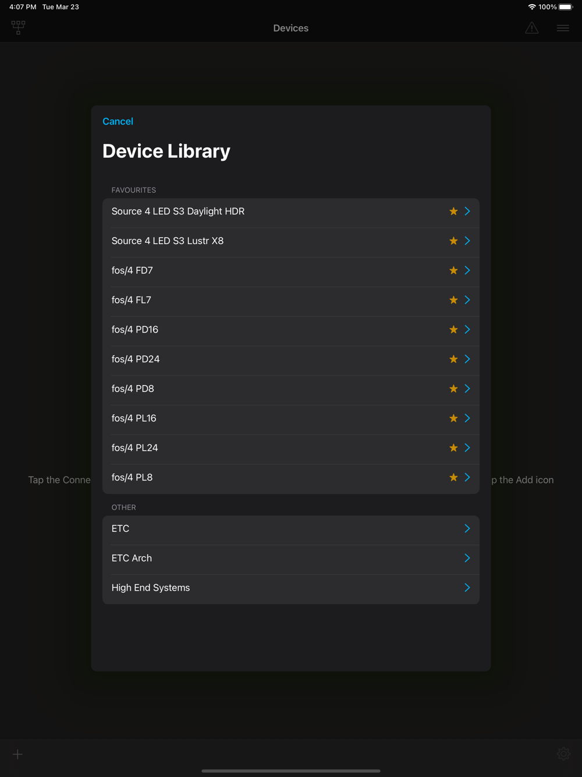Screen dimensions: 582x777
Task: Choose the fos/4 PD8 device name
Action: click(133, 388)
